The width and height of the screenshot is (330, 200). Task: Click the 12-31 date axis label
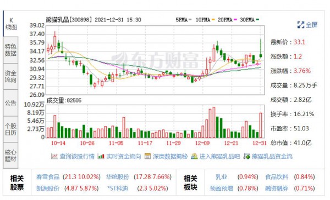(259, 143)
